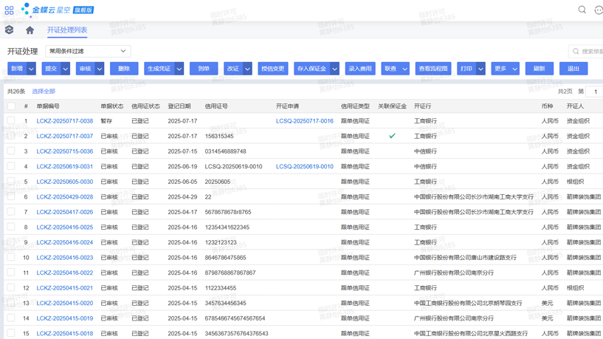Screen dimensions: 603x339
Task: Open the app grid menu icon
Action: pos(9,10)
